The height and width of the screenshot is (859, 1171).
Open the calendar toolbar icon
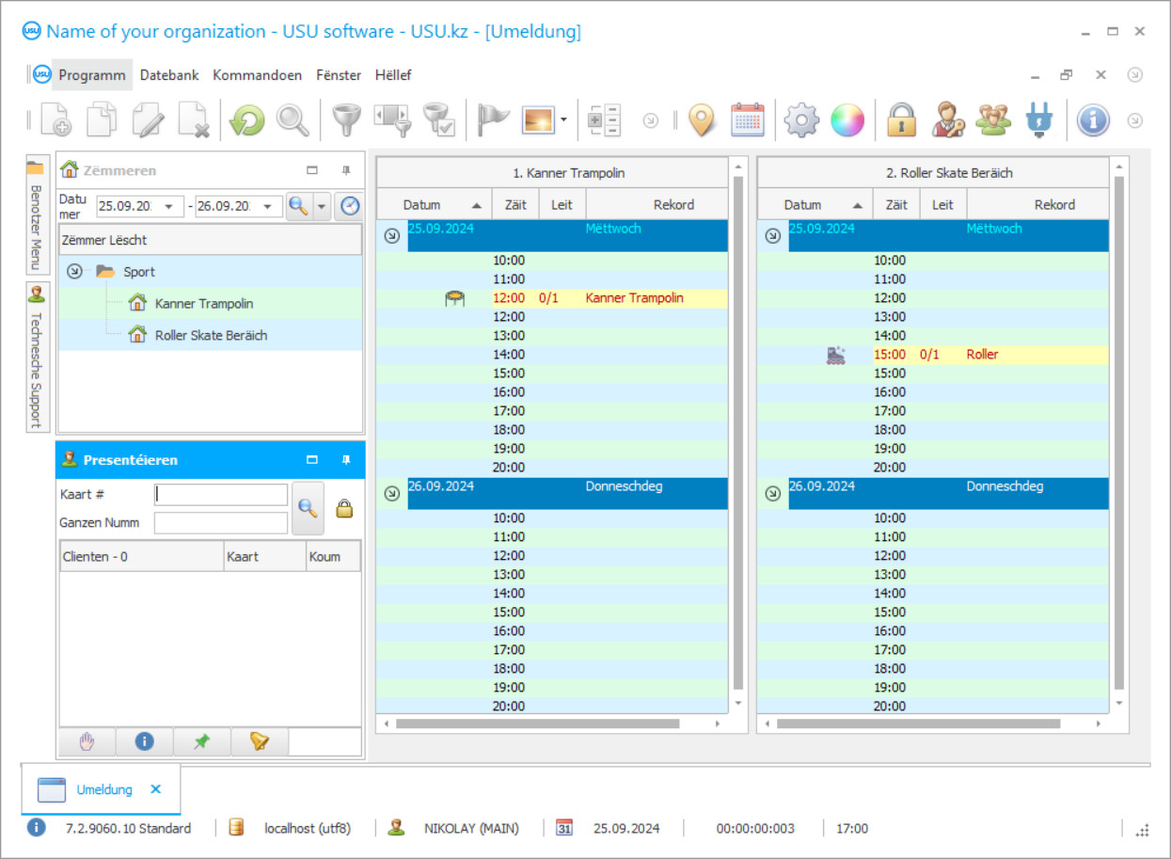(x=748, y=120)
